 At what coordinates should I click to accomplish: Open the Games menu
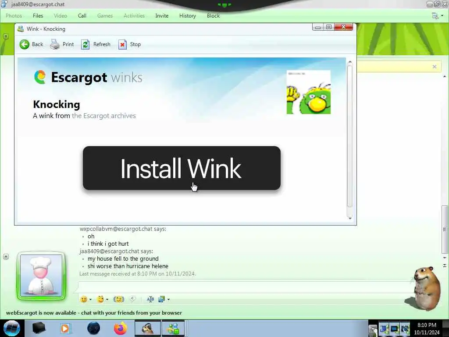105,16
